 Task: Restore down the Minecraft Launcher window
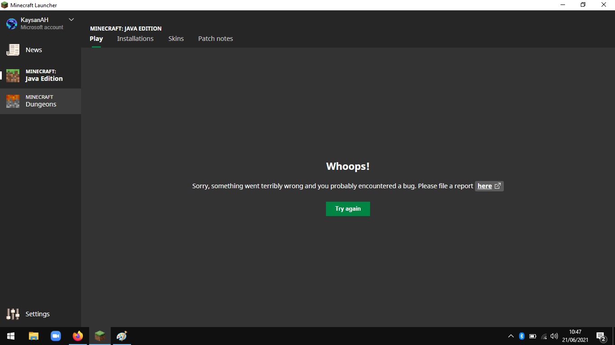[583, 5]
